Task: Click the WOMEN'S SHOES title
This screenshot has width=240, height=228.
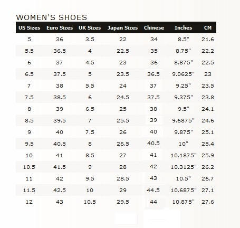Action: tap(52, 17)
